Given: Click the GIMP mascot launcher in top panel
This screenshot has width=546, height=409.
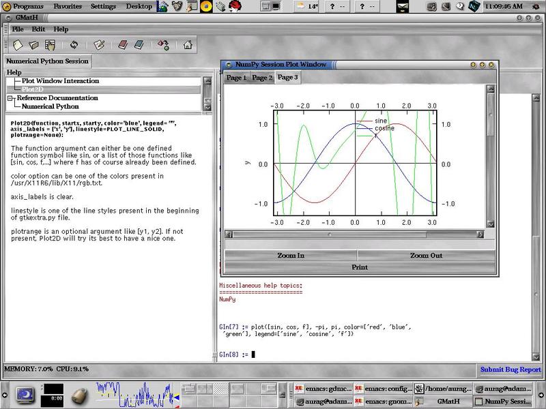Looking at the screenshot, I should (x=177, y=6).
